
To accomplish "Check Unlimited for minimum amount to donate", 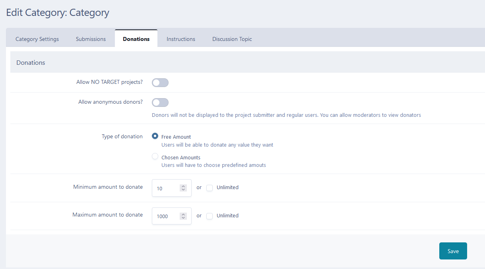I will 210,188.
